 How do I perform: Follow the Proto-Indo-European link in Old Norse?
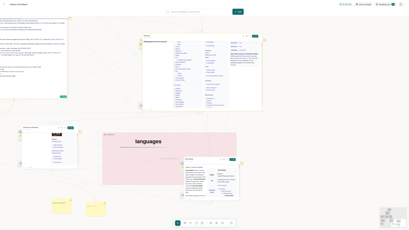click(213, 84)
